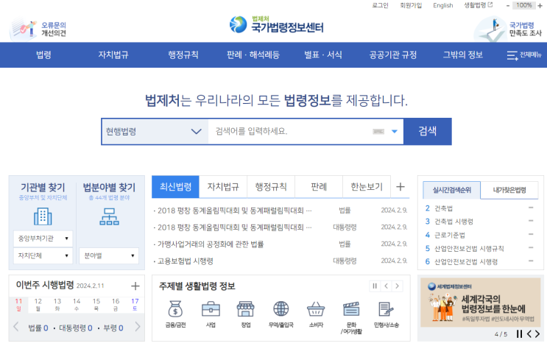Screen dimensions: 547x346
Task: Pause the banner slideshow showing 4/5
Action: point(519,333)
